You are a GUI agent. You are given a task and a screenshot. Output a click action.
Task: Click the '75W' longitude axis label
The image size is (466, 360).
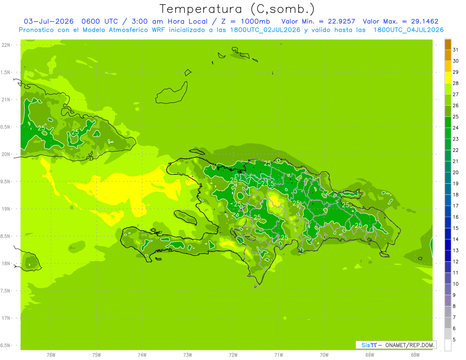click(x=97, y=355)
